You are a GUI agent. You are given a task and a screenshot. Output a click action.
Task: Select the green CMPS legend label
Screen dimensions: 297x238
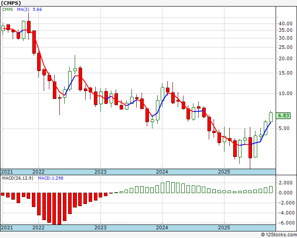pos(7,10)
